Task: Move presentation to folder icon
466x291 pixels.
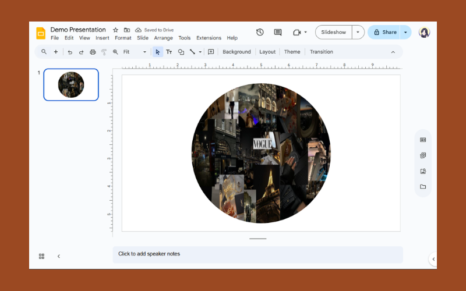Action: tap(127, 30)
